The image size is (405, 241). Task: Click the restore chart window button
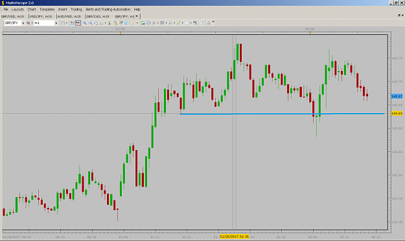click(399, 16)
